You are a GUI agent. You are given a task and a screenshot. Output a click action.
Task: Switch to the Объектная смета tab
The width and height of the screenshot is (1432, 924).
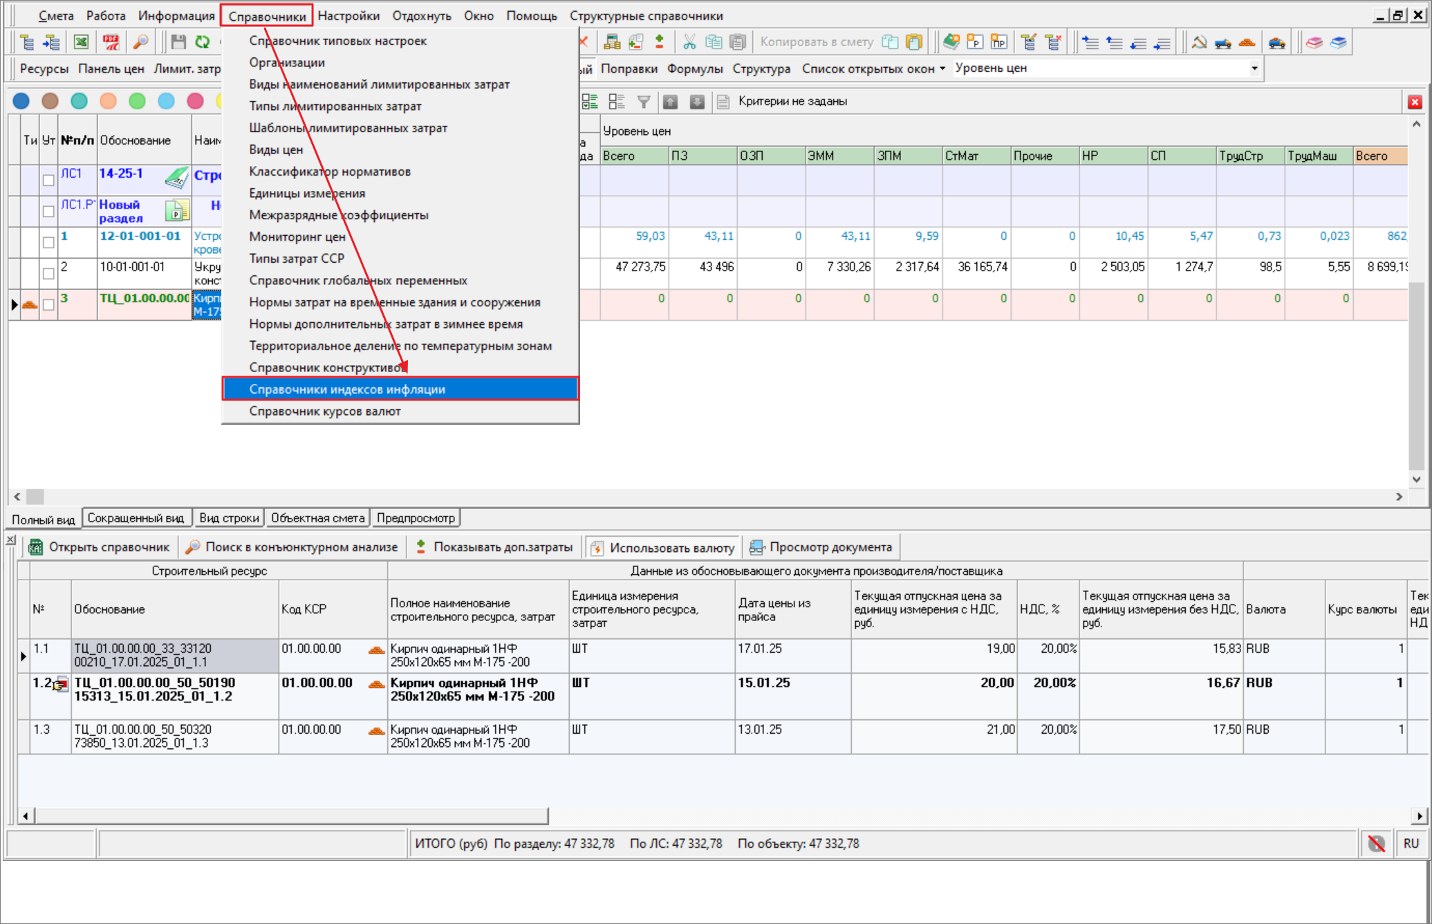coord(317,518)
